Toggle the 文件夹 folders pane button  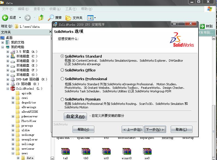[74, 18]
